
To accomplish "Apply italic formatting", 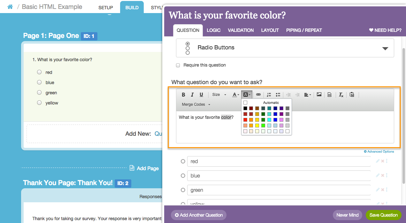I will (x=192, y=95).
